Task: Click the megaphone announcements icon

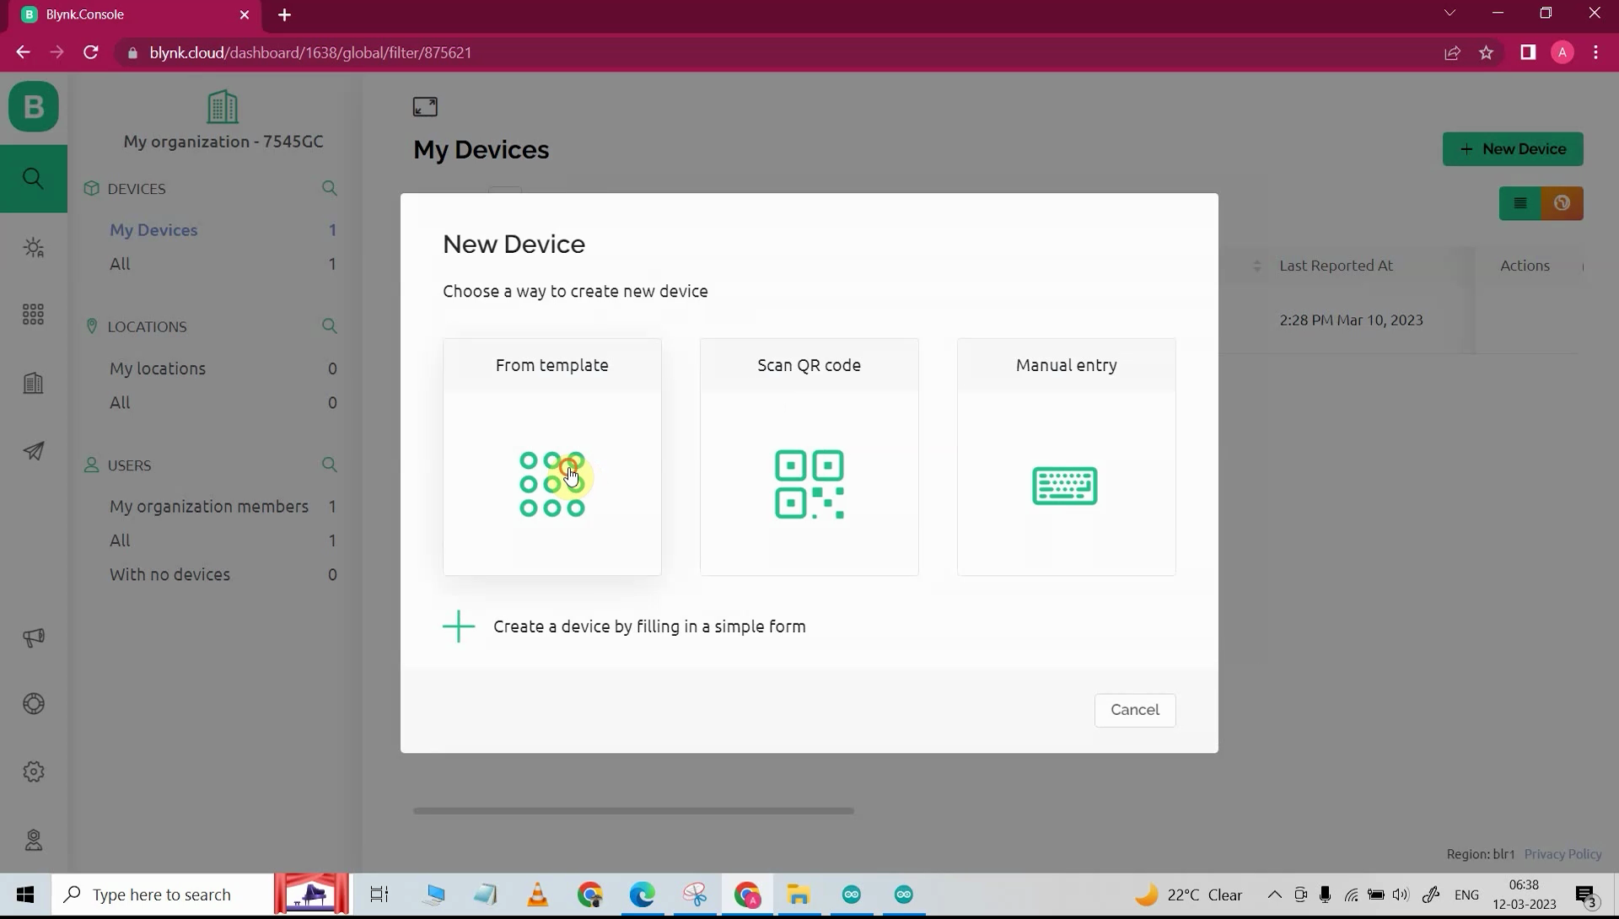Action: [x=33, y=638]
